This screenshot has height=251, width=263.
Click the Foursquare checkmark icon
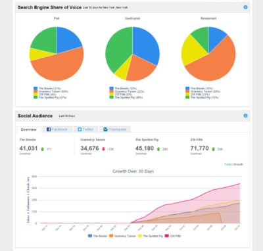click(x=105, y=129)
